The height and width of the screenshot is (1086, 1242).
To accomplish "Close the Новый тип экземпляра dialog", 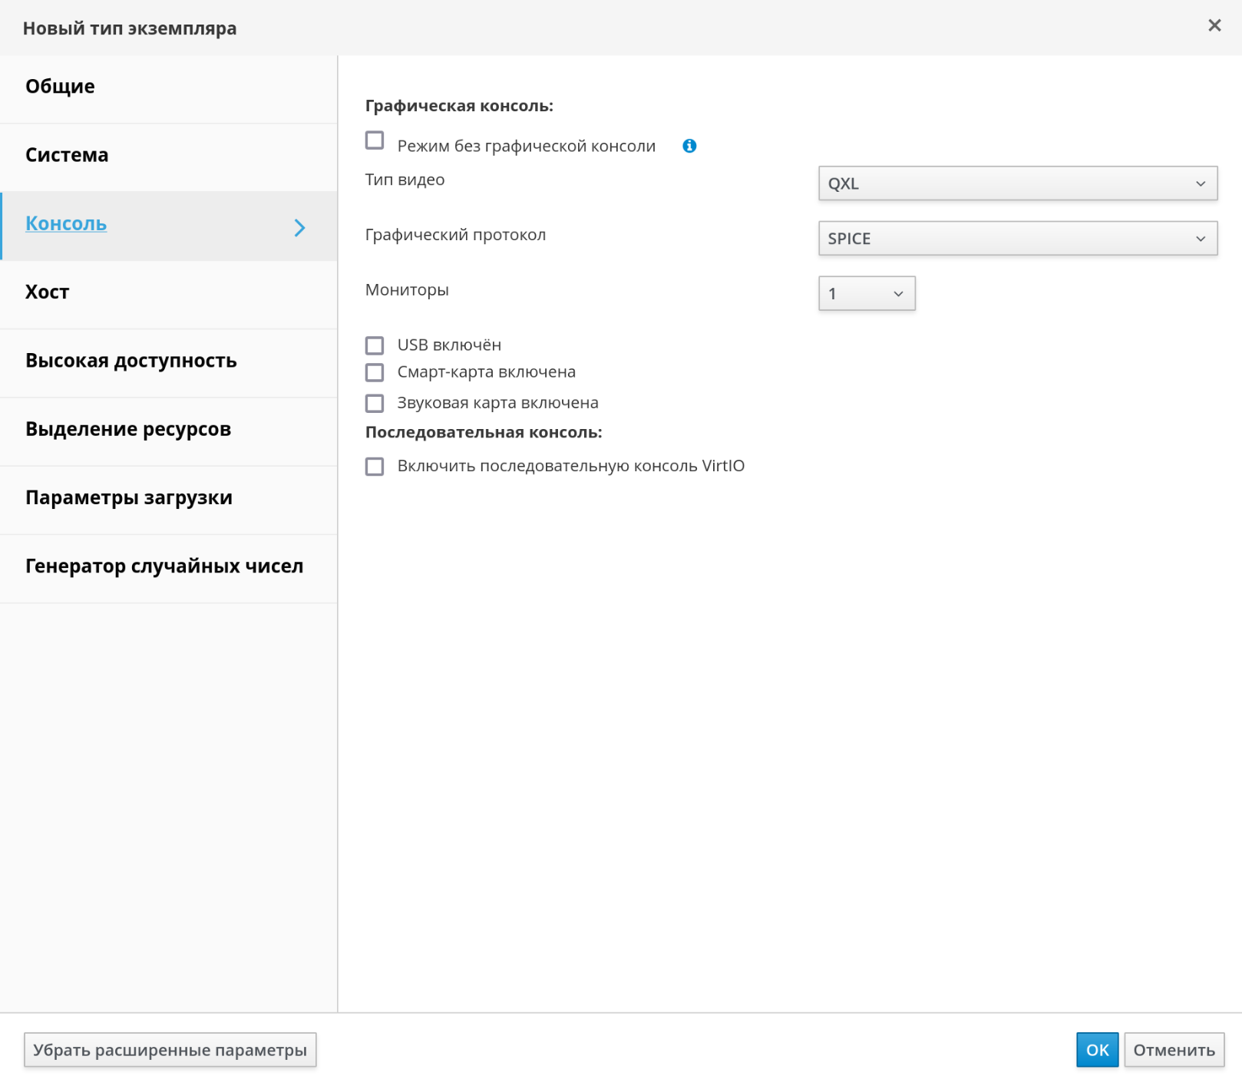I will coord(1214,26).
